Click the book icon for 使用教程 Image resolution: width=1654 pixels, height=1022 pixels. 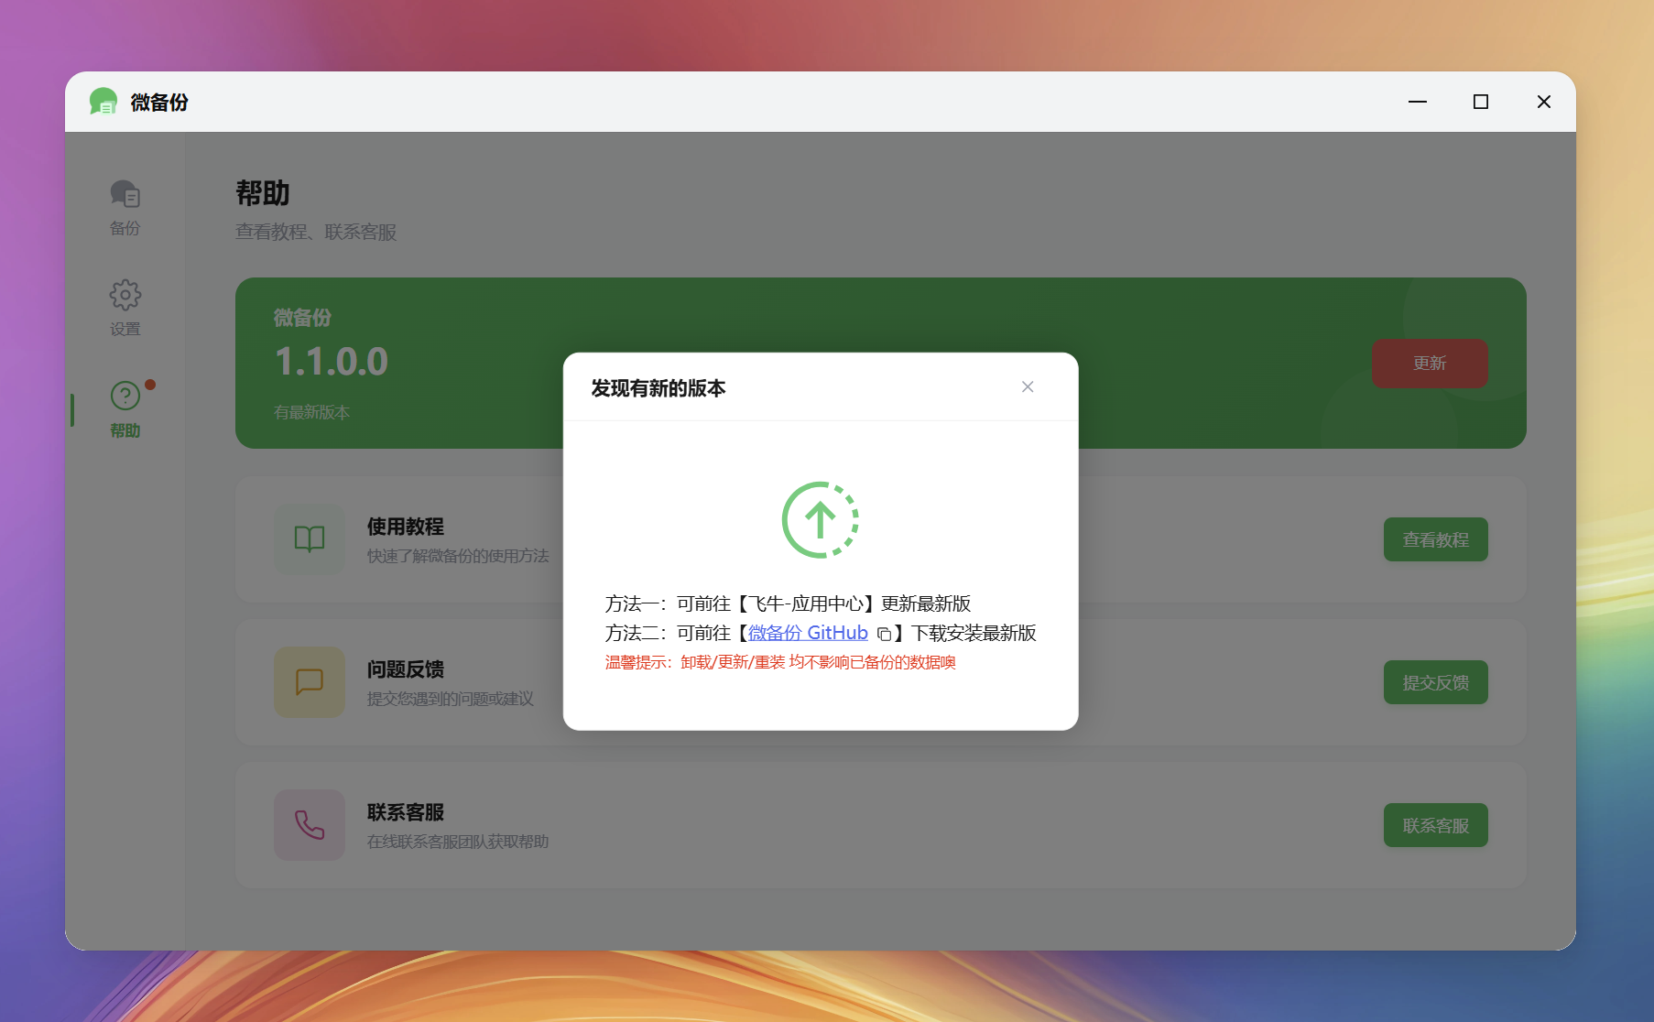click(x=310, y=538)
